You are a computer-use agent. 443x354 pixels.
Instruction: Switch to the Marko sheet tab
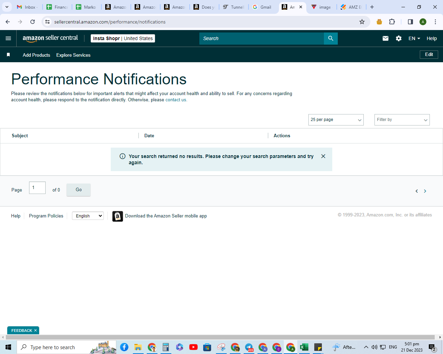[87, 7]
